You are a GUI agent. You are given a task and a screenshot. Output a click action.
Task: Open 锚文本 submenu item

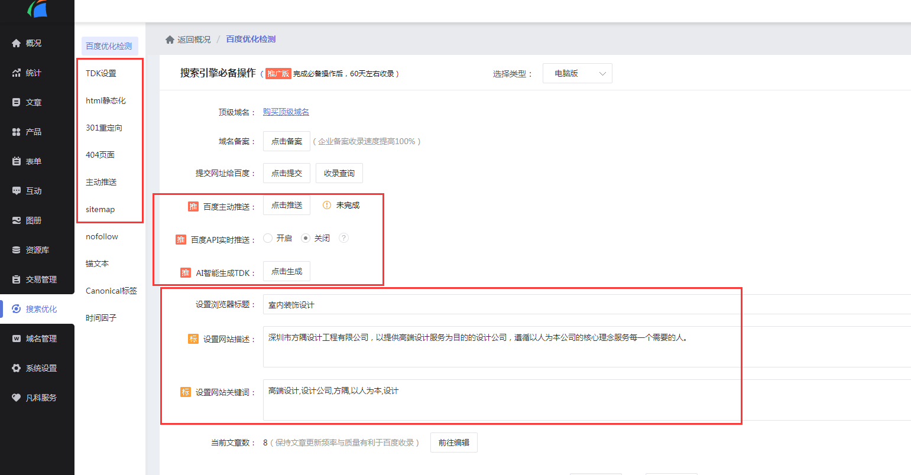(x=98, y=263)
